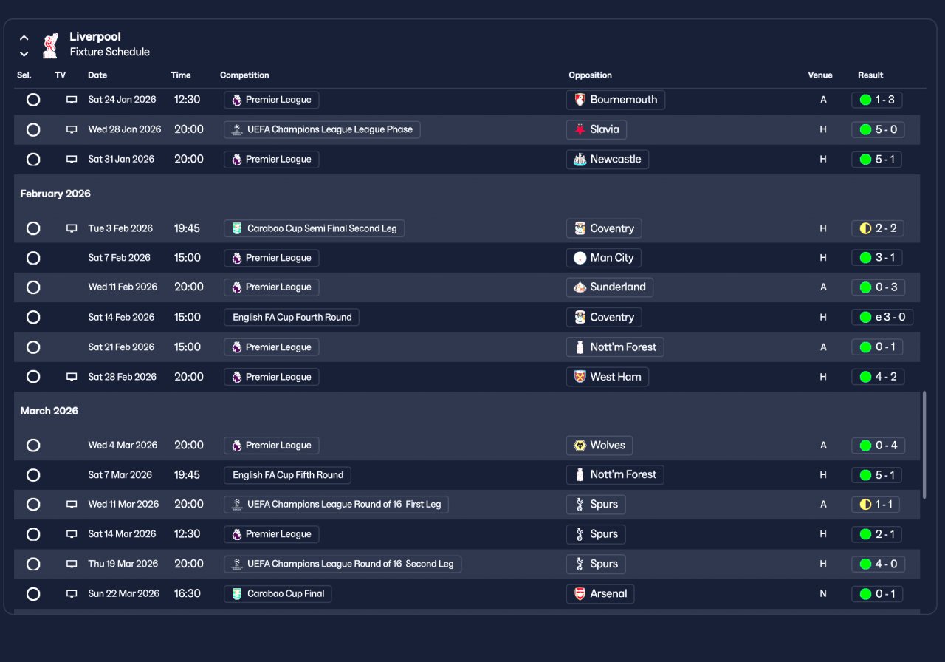Click the TV icon on the 3 Feb Coventry row
The width and height of the screenshot is (945, 662).
tap(72, 228)
